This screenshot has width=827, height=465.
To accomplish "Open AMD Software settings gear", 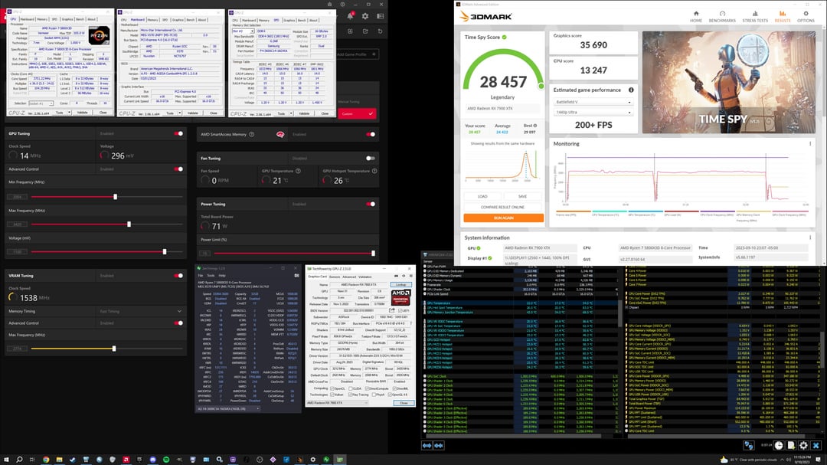I will (x=365, y=16).
